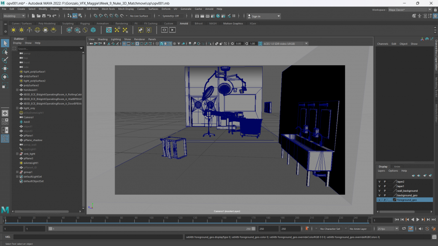Click the playback range slider bar

tap(152, 229)
